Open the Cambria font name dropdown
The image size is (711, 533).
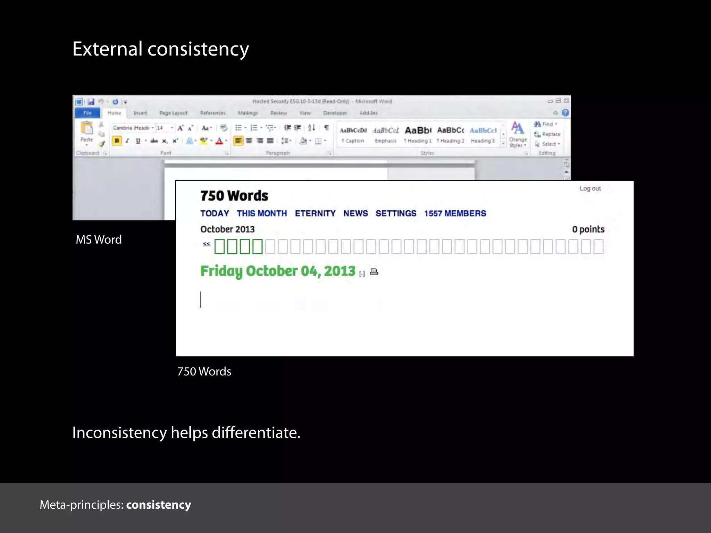pos(152,128)
